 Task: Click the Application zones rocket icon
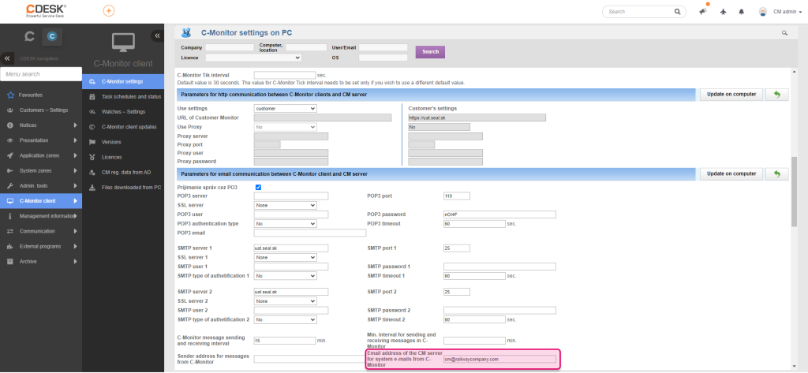point(10,155)
